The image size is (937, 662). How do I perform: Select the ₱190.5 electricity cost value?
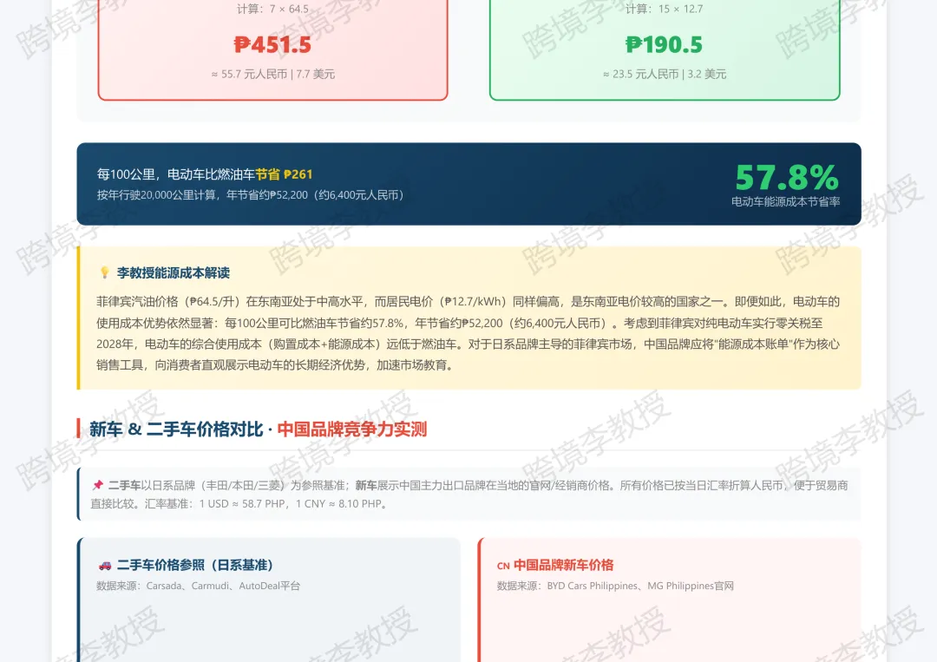tap(664, 45)
